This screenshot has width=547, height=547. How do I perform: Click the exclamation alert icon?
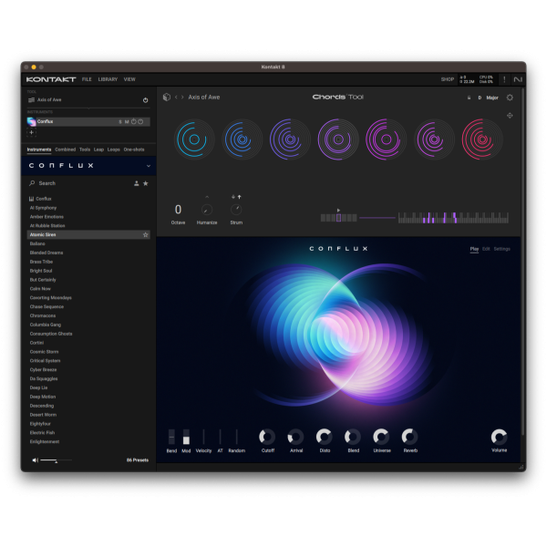[504, 79]
